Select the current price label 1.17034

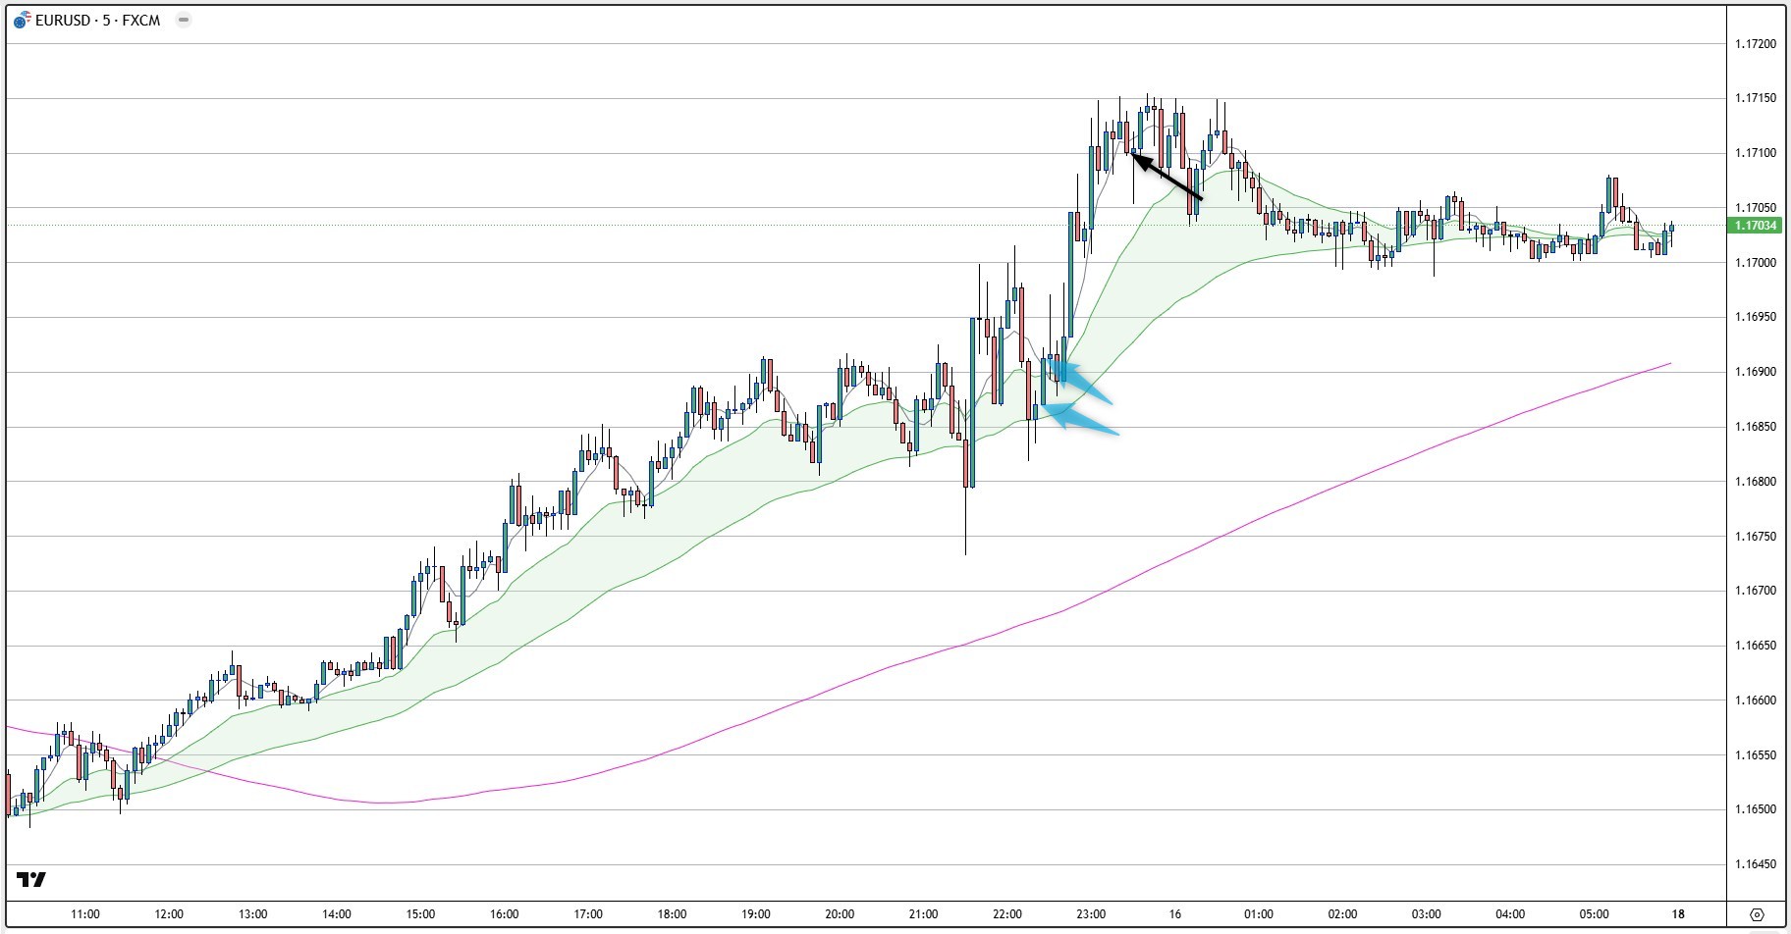(1756, 226)
